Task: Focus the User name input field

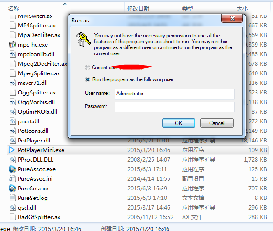Action: pos(174,94)
